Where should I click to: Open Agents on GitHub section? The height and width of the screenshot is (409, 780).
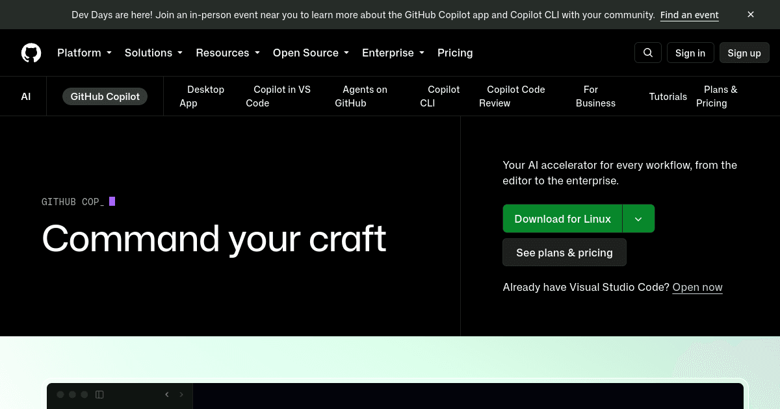pyautogui.click(x=361, y=96)
